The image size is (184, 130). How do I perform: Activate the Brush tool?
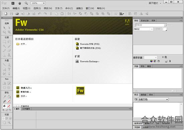click(x=9, y=46)
